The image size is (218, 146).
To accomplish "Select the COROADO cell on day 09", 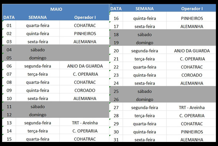I will 84,90.
